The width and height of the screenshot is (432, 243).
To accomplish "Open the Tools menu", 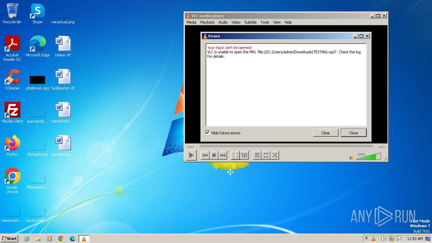I will (x=265, y=22).
